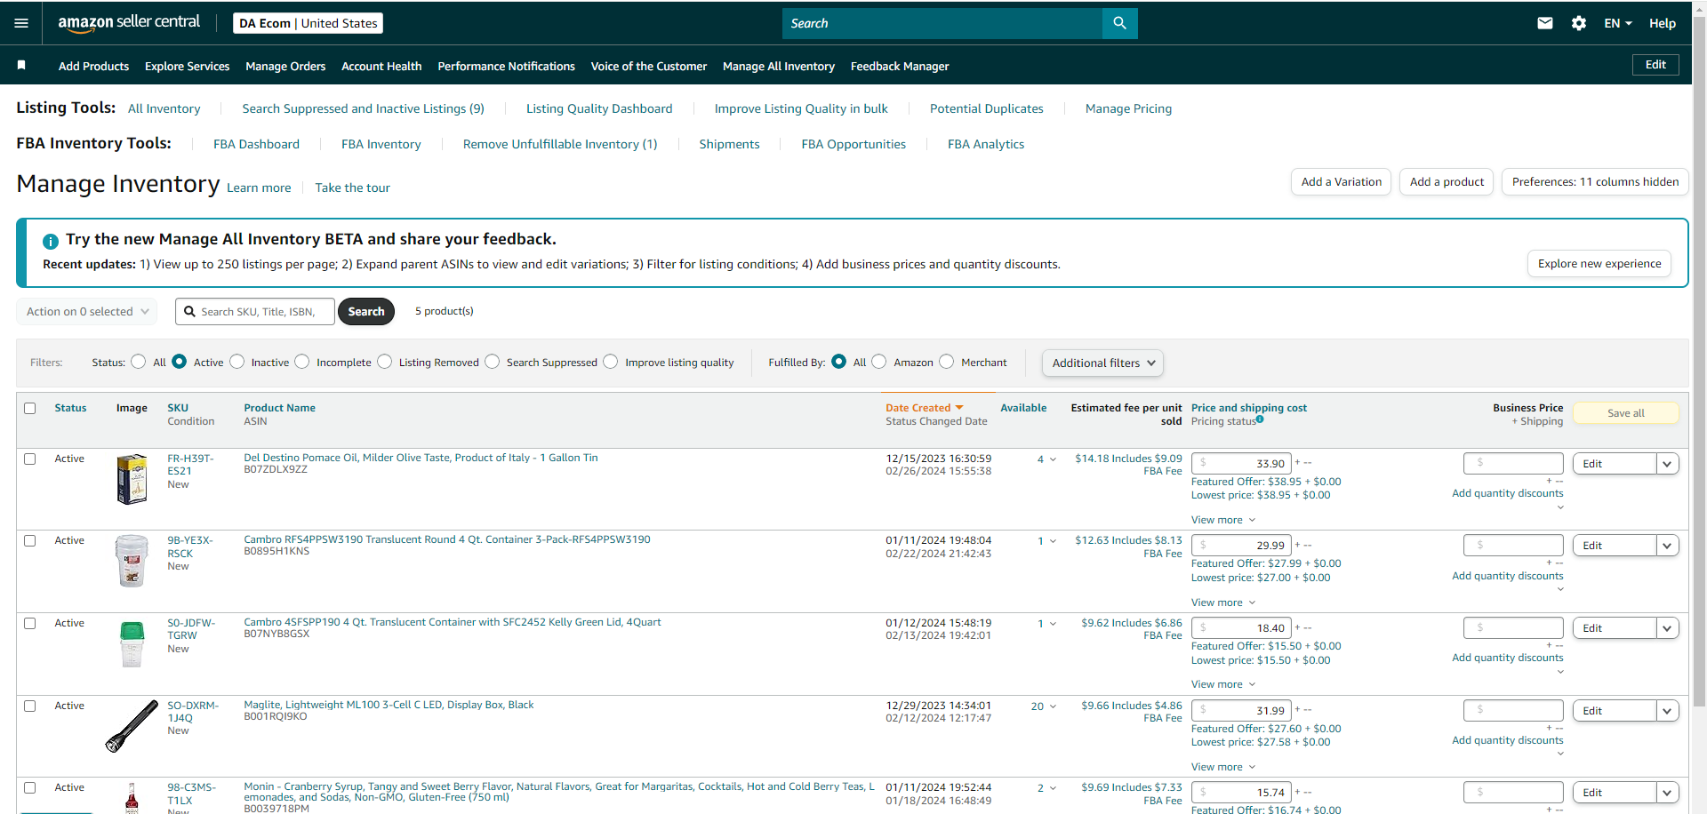Open Edit dropdown arrow for Maglite row
1707x814 pixels.
pos(1667,711)
